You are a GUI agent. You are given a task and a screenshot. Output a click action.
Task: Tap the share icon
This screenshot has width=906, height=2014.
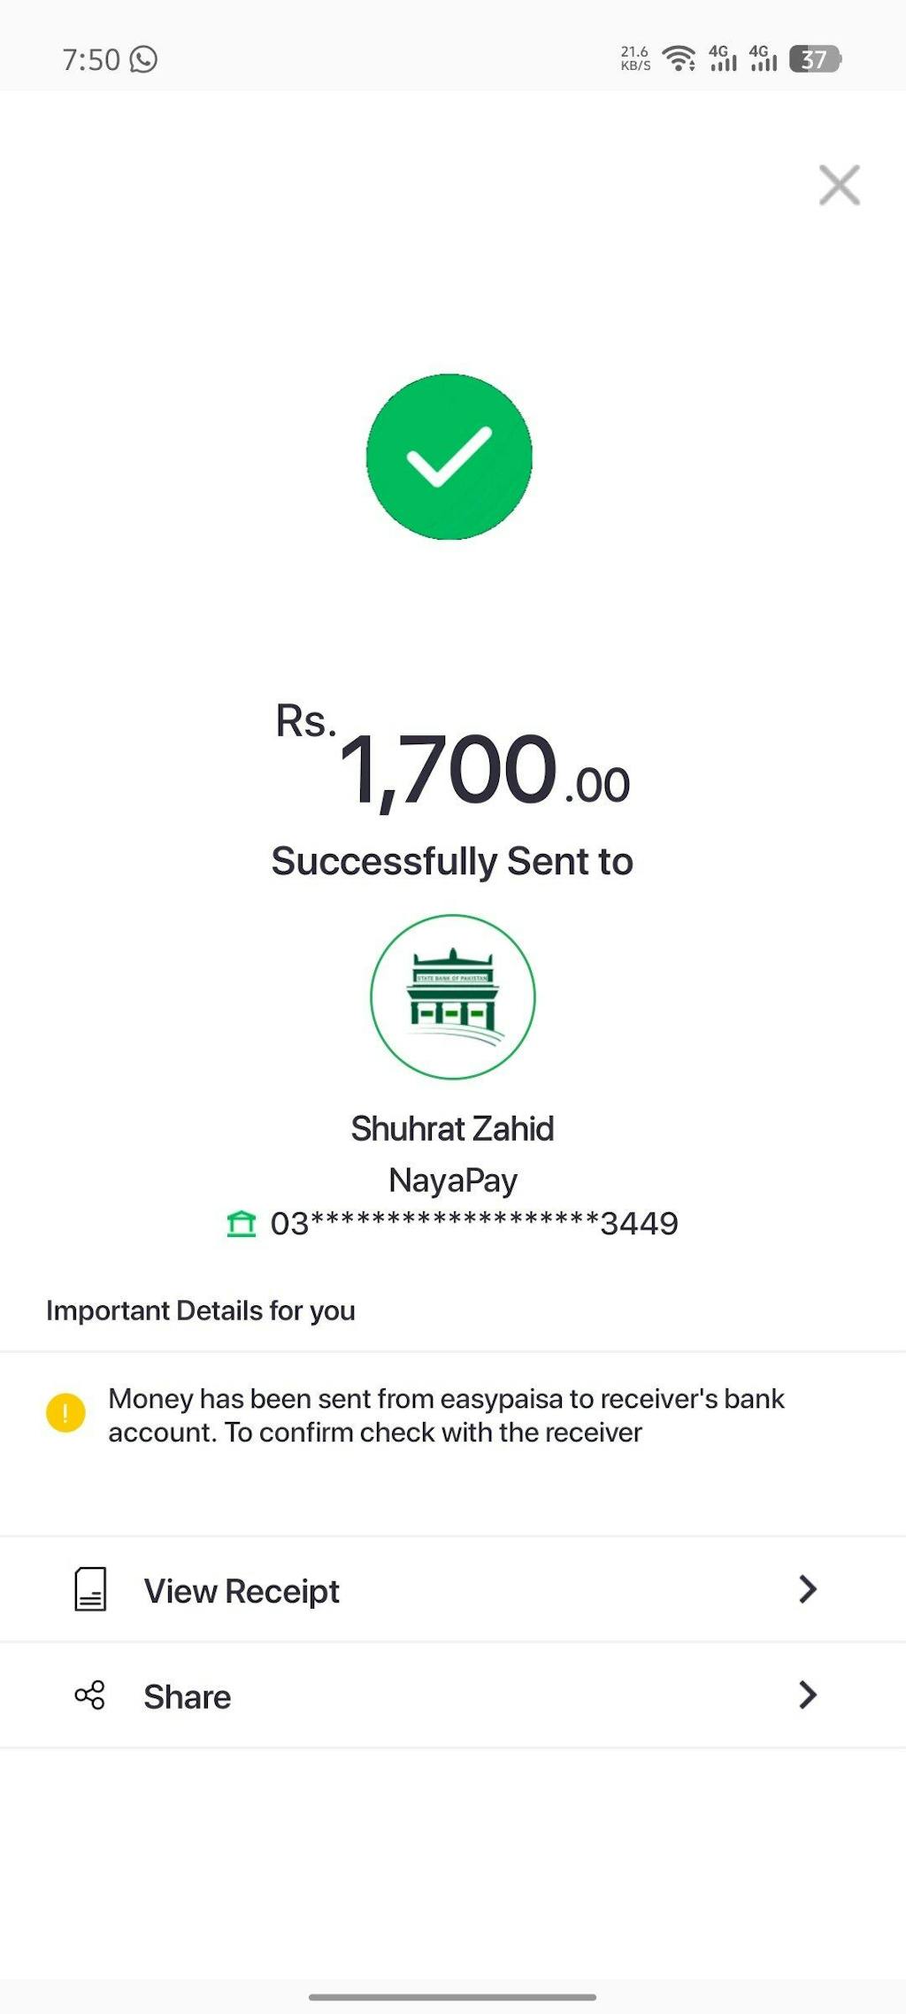tap(90, 1695)
